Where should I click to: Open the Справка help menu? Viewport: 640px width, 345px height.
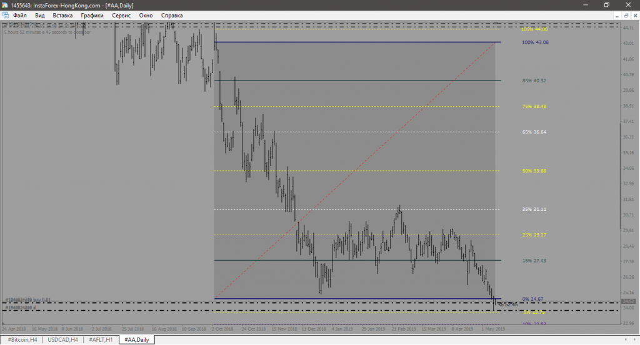172,14
